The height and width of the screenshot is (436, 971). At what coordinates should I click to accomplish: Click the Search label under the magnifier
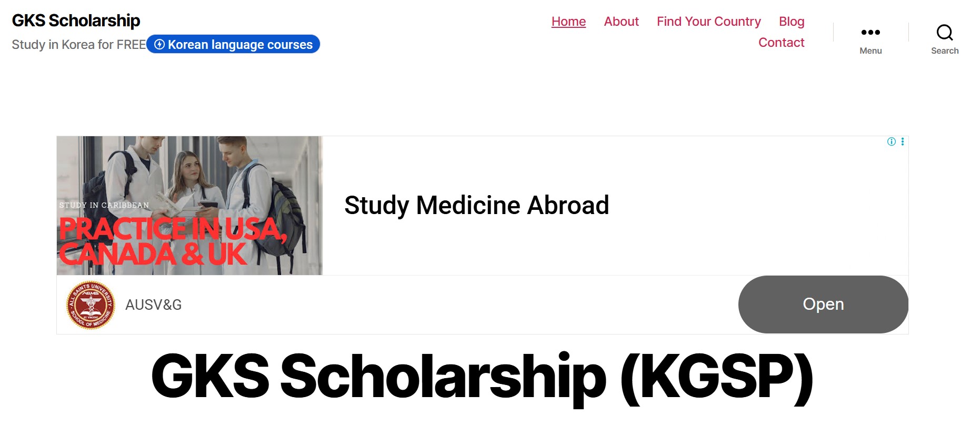click(945, 50)
